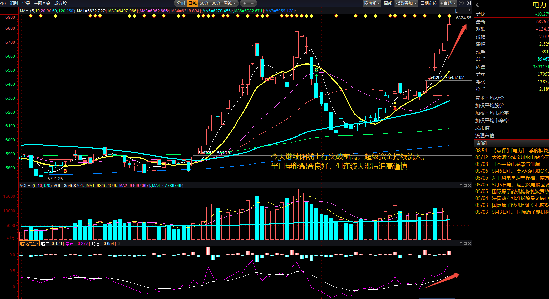Click the 5721.25 low price label

coord(55,179)
